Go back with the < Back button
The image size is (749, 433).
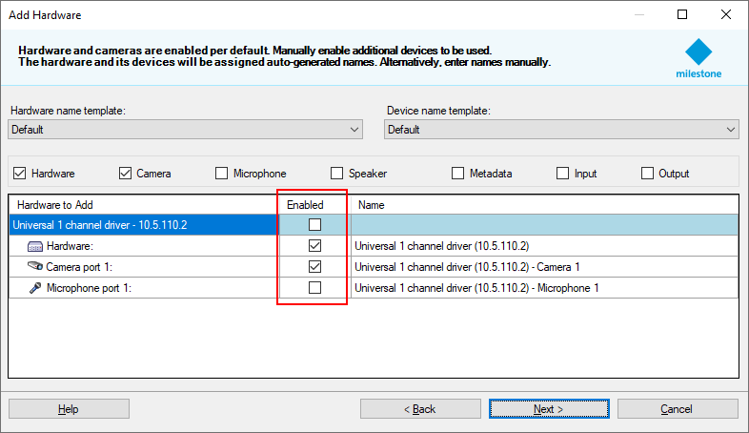point(420,409)
